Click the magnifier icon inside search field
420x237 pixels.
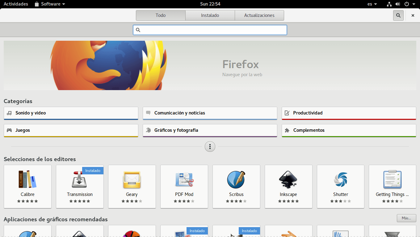(x=138, y=30)
